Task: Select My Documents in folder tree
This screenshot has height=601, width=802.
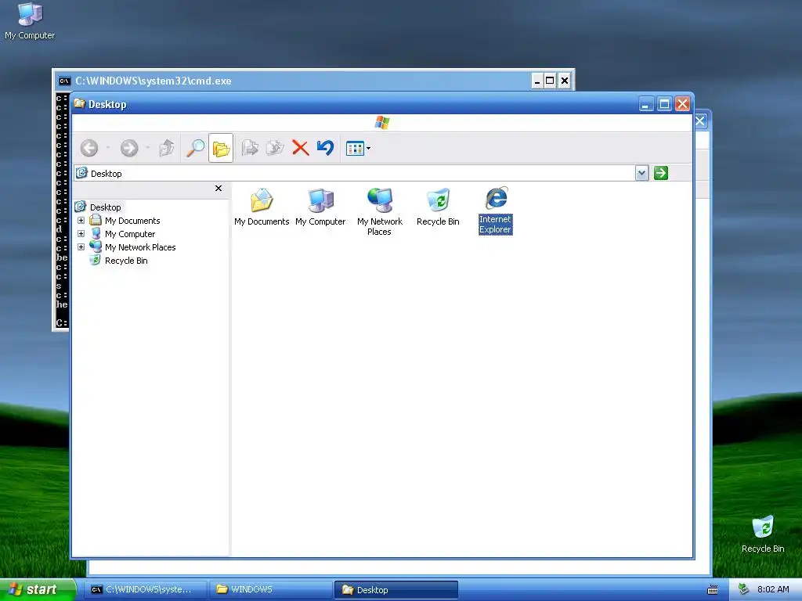Action: (x=132, y=221)
